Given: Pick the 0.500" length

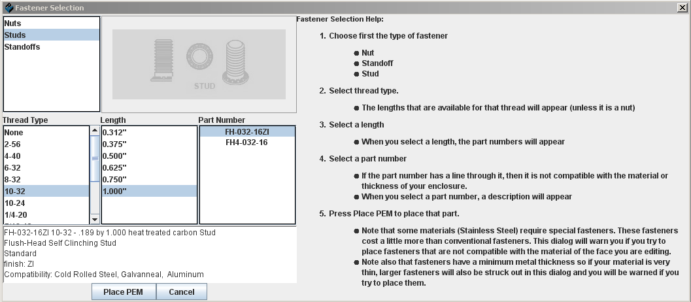Looking at the screenshot, I should pos(114,156).
